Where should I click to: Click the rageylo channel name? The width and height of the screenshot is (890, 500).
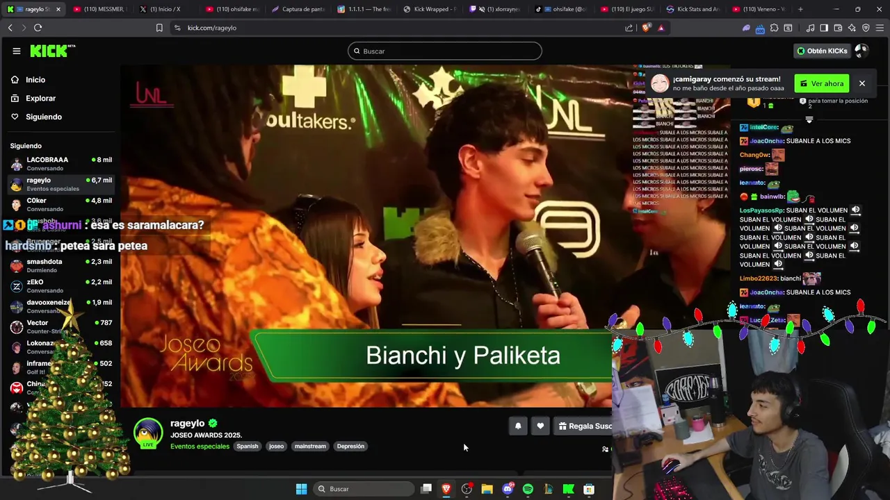point(188,423)
